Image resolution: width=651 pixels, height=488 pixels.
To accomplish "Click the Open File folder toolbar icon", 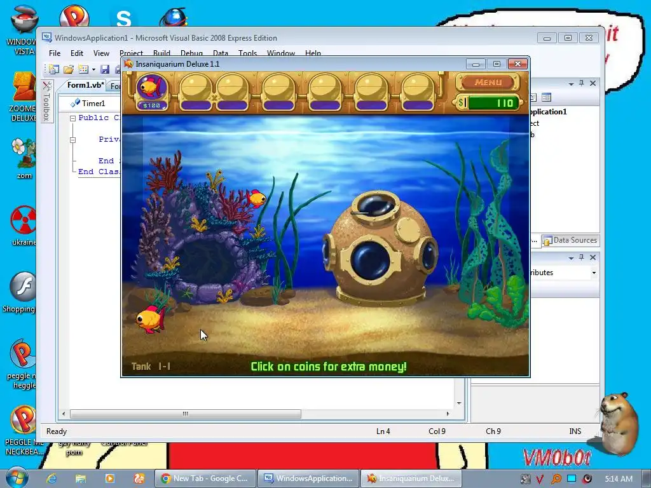I will point(69,69).
